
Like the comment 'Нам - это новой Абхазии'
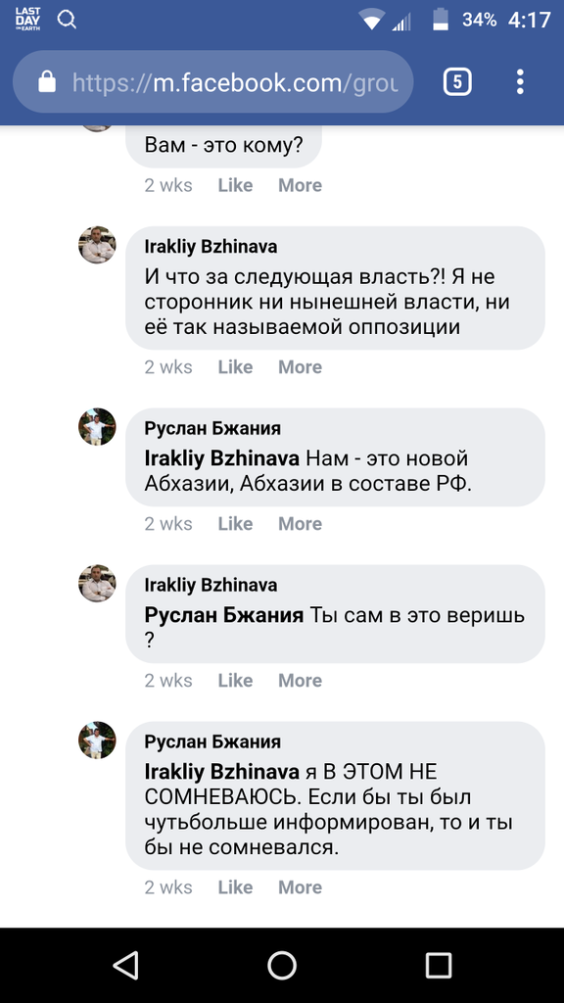click(235, 523)
